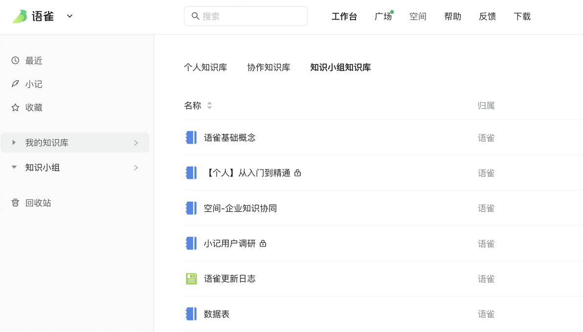
Task: Click 语雀 owner in 语雀基础概念 row
Action: [x=486, y=138]
